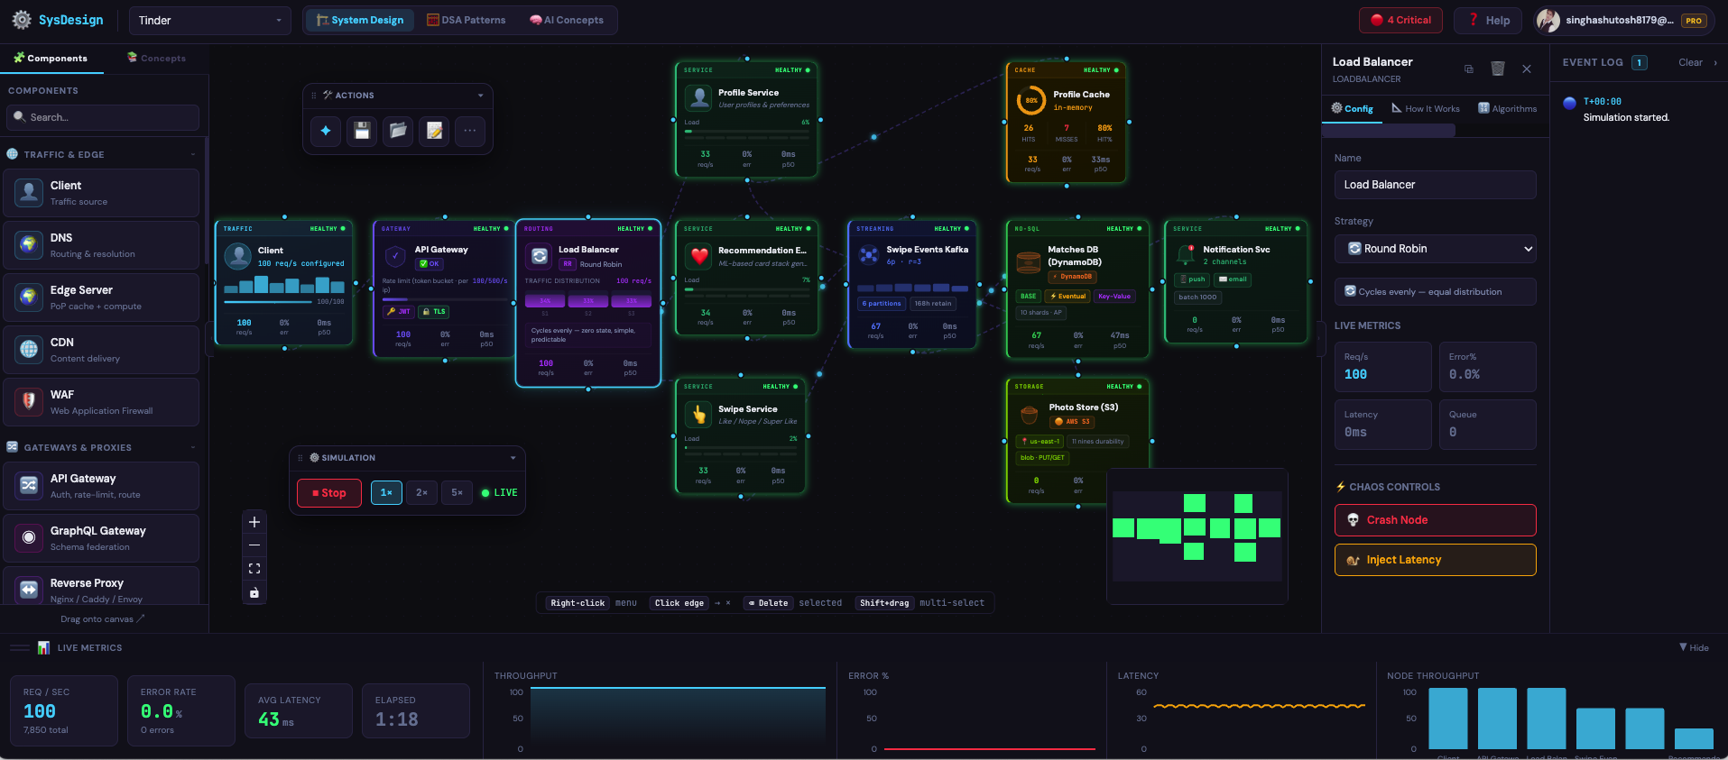This screenshot has width=1728, height=760.
Task: Set simulation speed to 5×
Action: tap(457, 492)
